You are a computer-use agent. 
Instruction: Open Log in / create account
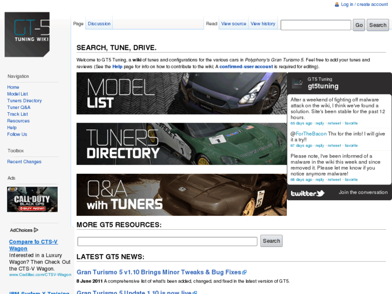click(365, 4)
